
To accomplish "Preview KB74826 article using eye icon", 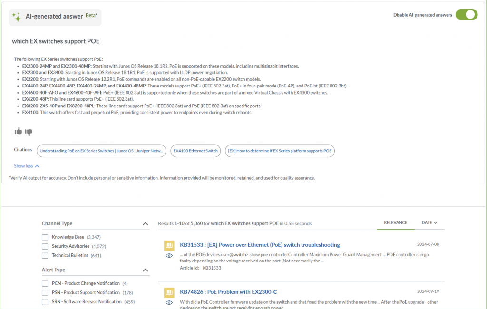I will (x=169, y=302).
